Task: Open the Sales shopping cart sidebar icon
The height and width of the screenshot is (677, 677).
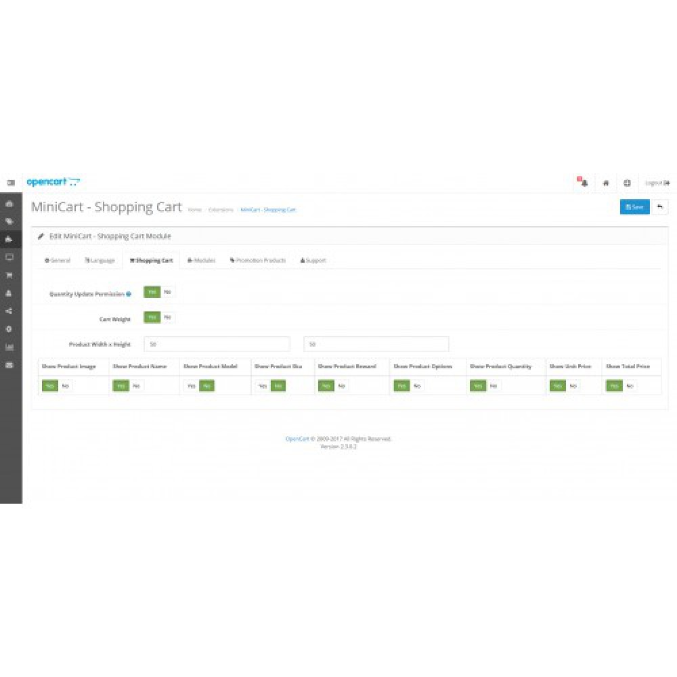Action: (x=9, y=276)
